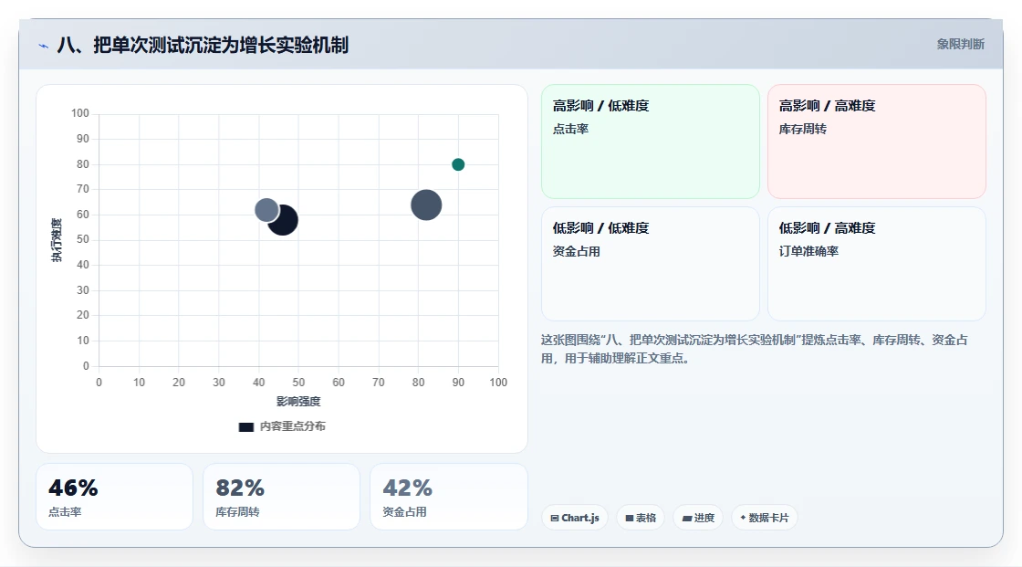Click the sparkle icon in 数据卡片 chip
This screenshot has width=1022, height=567.
point(743,518)
